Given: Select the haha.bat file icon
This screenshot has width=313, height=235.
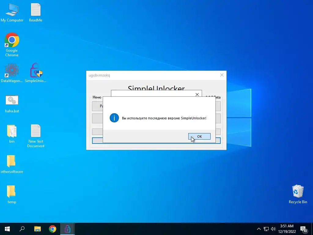Looking at the screenshot, I should tap(12, 104).
